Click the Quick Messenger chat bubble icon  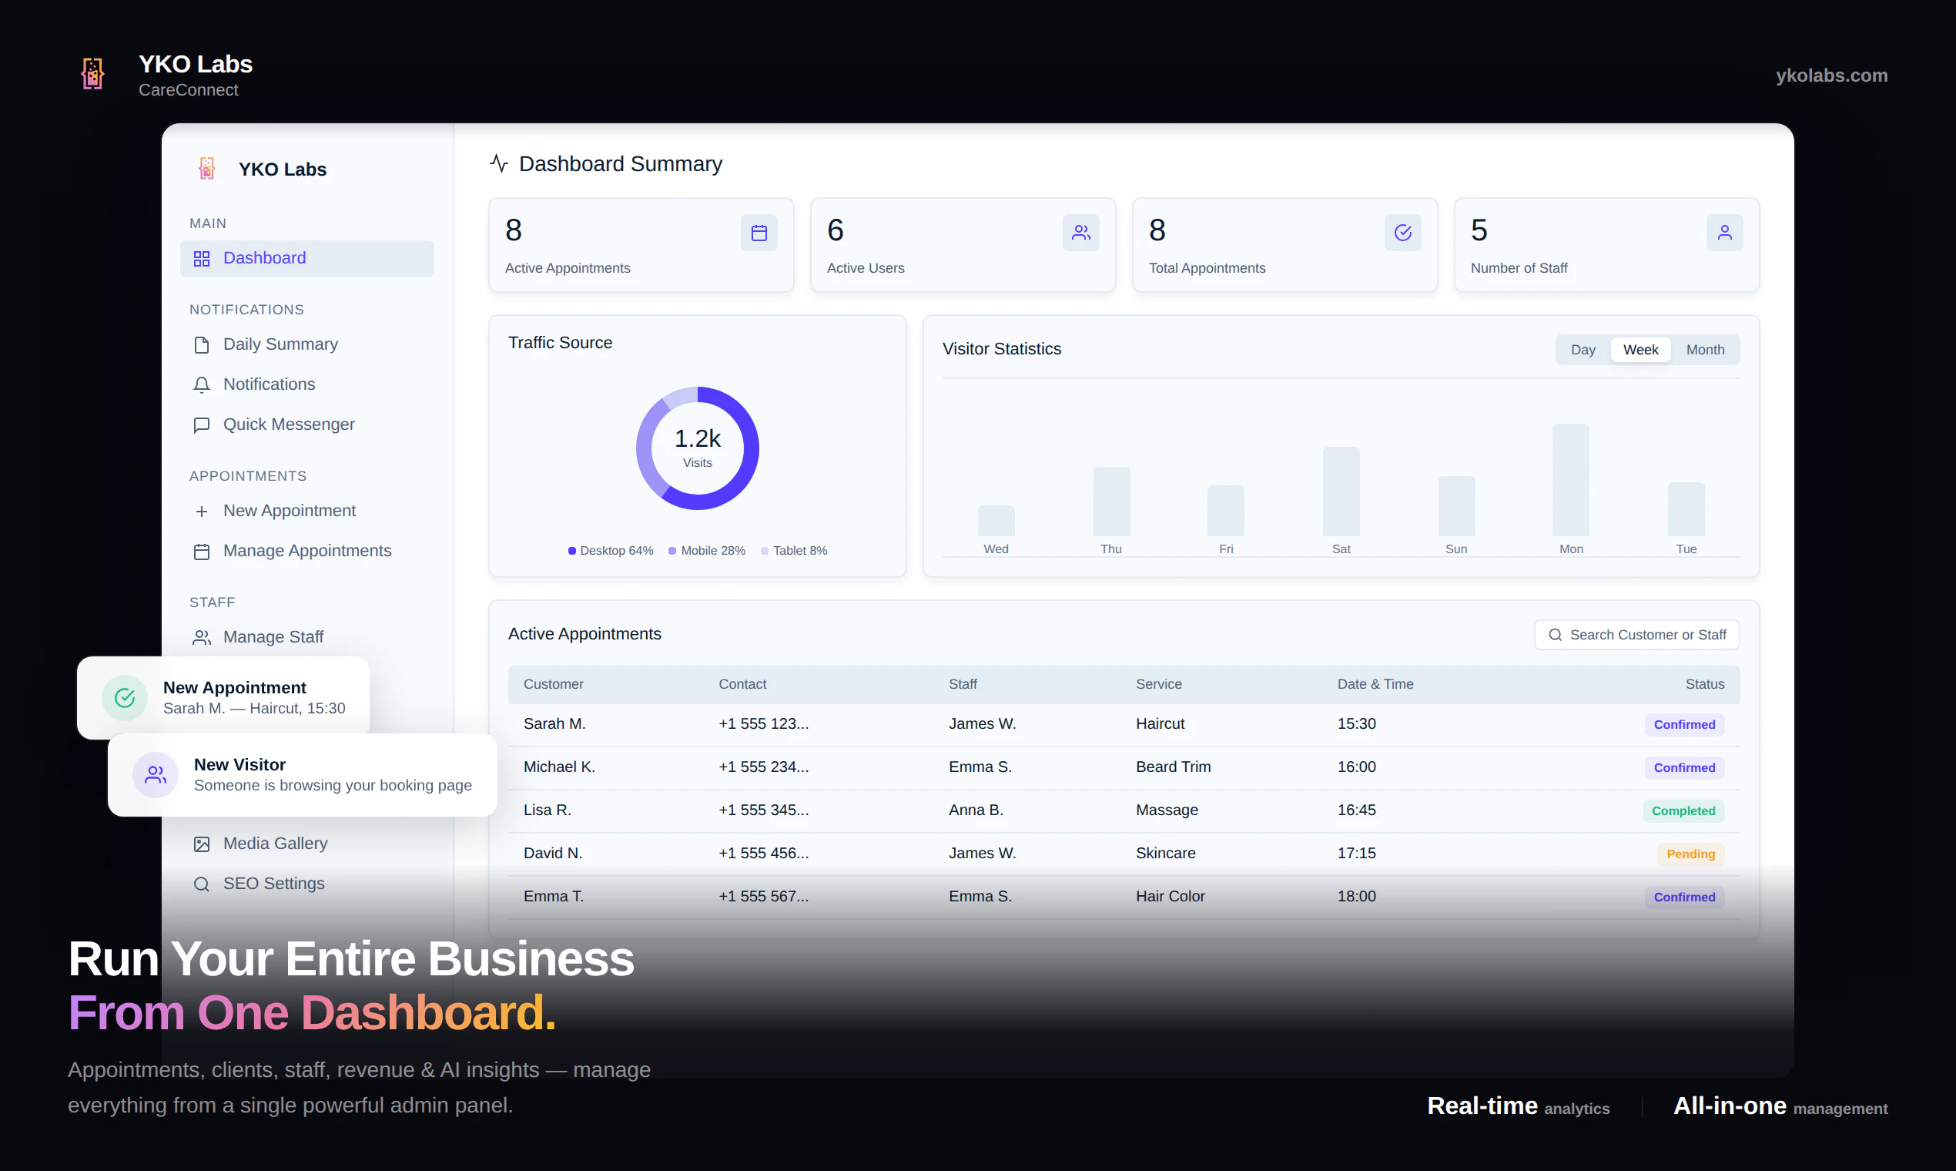[202, 425]
